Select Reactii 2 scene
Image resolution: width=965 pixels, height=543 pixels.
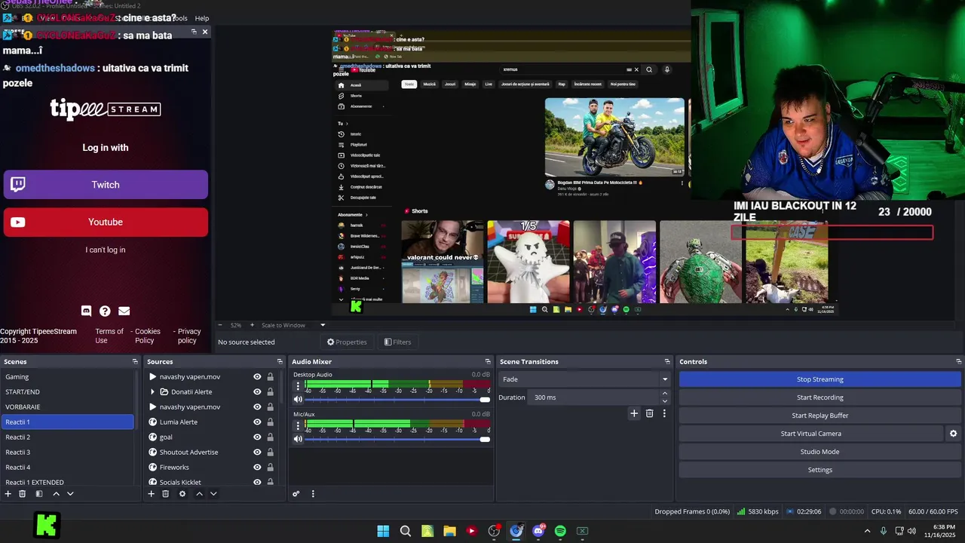click(68, 437)
